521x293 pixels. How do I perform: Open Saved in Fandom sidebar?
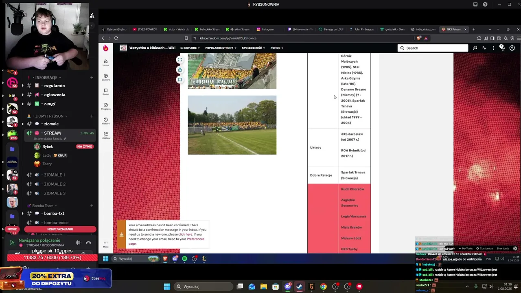click(x=106, y=92)
